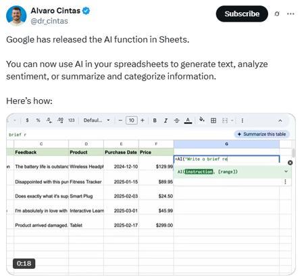Click the Price header cell

(x=156, y=152)
